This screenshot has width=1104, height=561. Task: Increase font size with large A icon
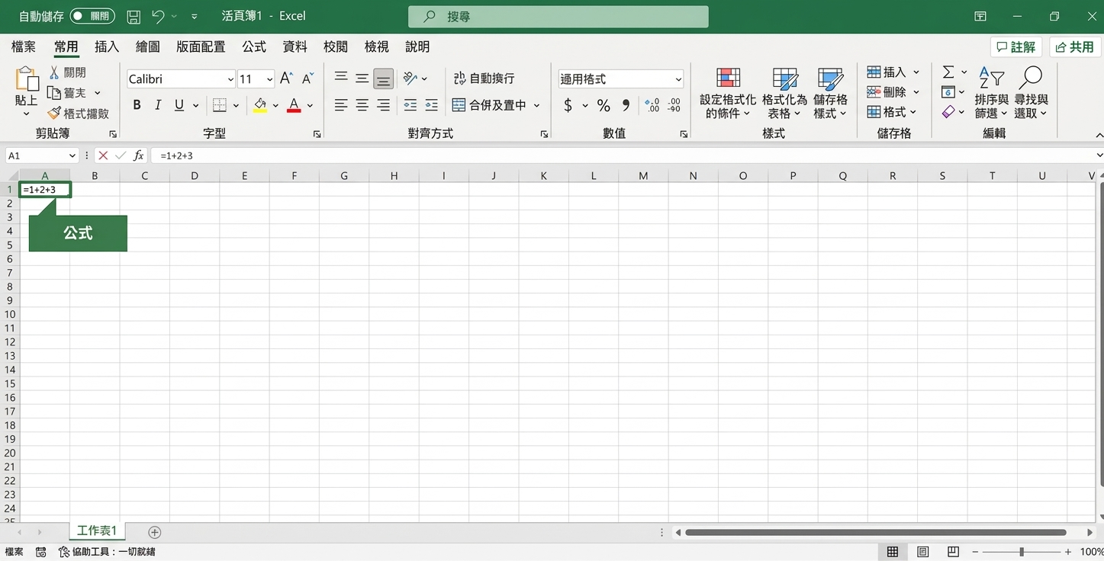pos(286,79)
